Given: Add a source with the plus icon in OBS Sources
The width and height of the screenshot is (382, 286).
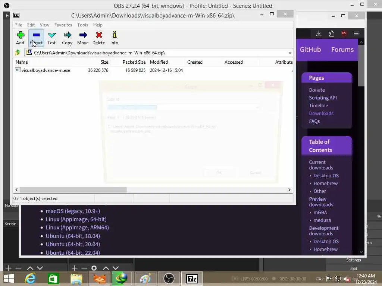Looking at the screenshot, I should point(75,268).
